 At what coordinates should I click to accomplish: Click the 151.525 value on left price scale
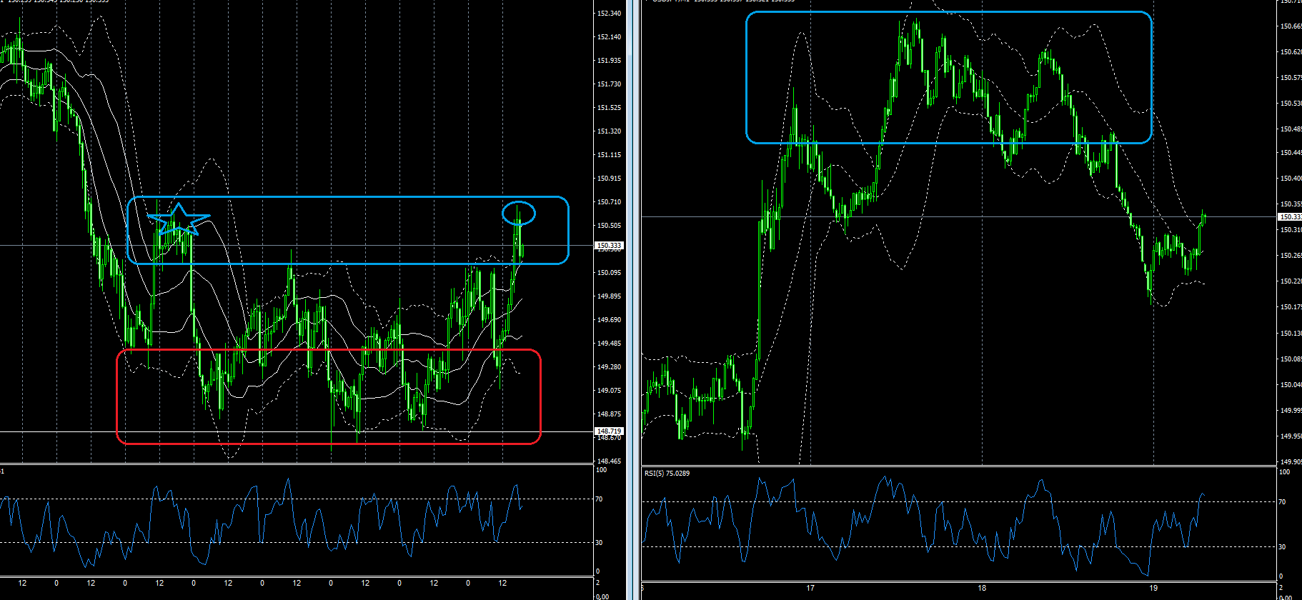pos(609,108)
